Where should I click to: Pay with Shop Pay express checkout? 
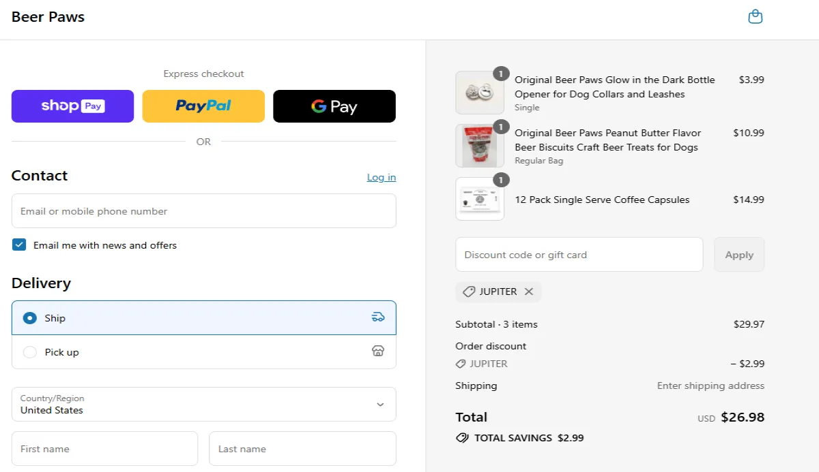(x=72, y=106)
